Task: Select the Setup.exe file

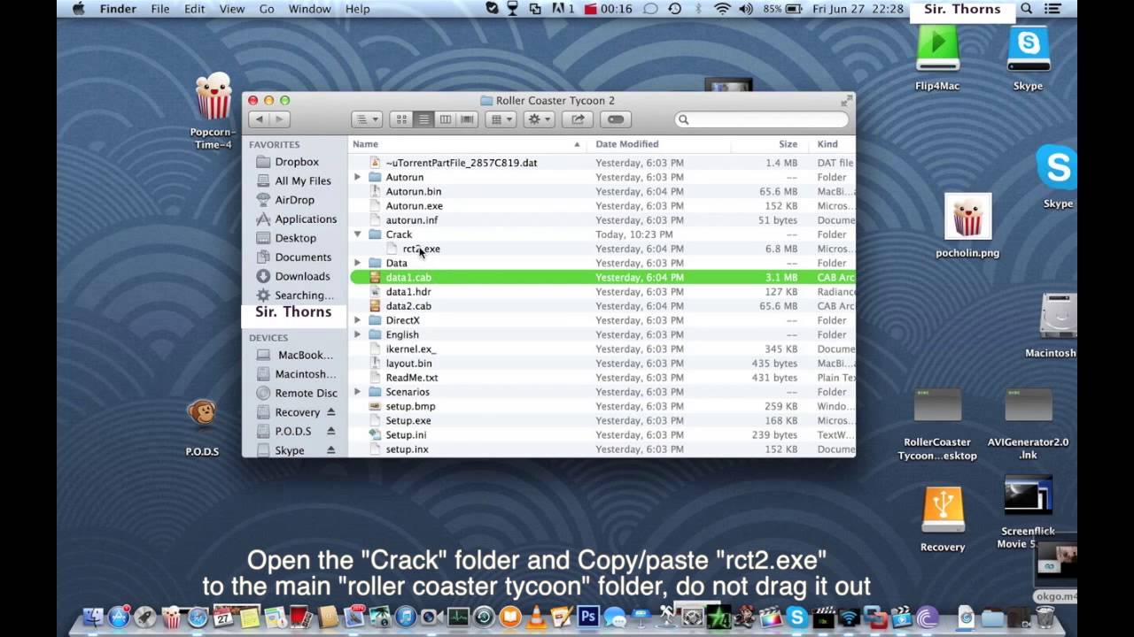Action: pos(408,420)
